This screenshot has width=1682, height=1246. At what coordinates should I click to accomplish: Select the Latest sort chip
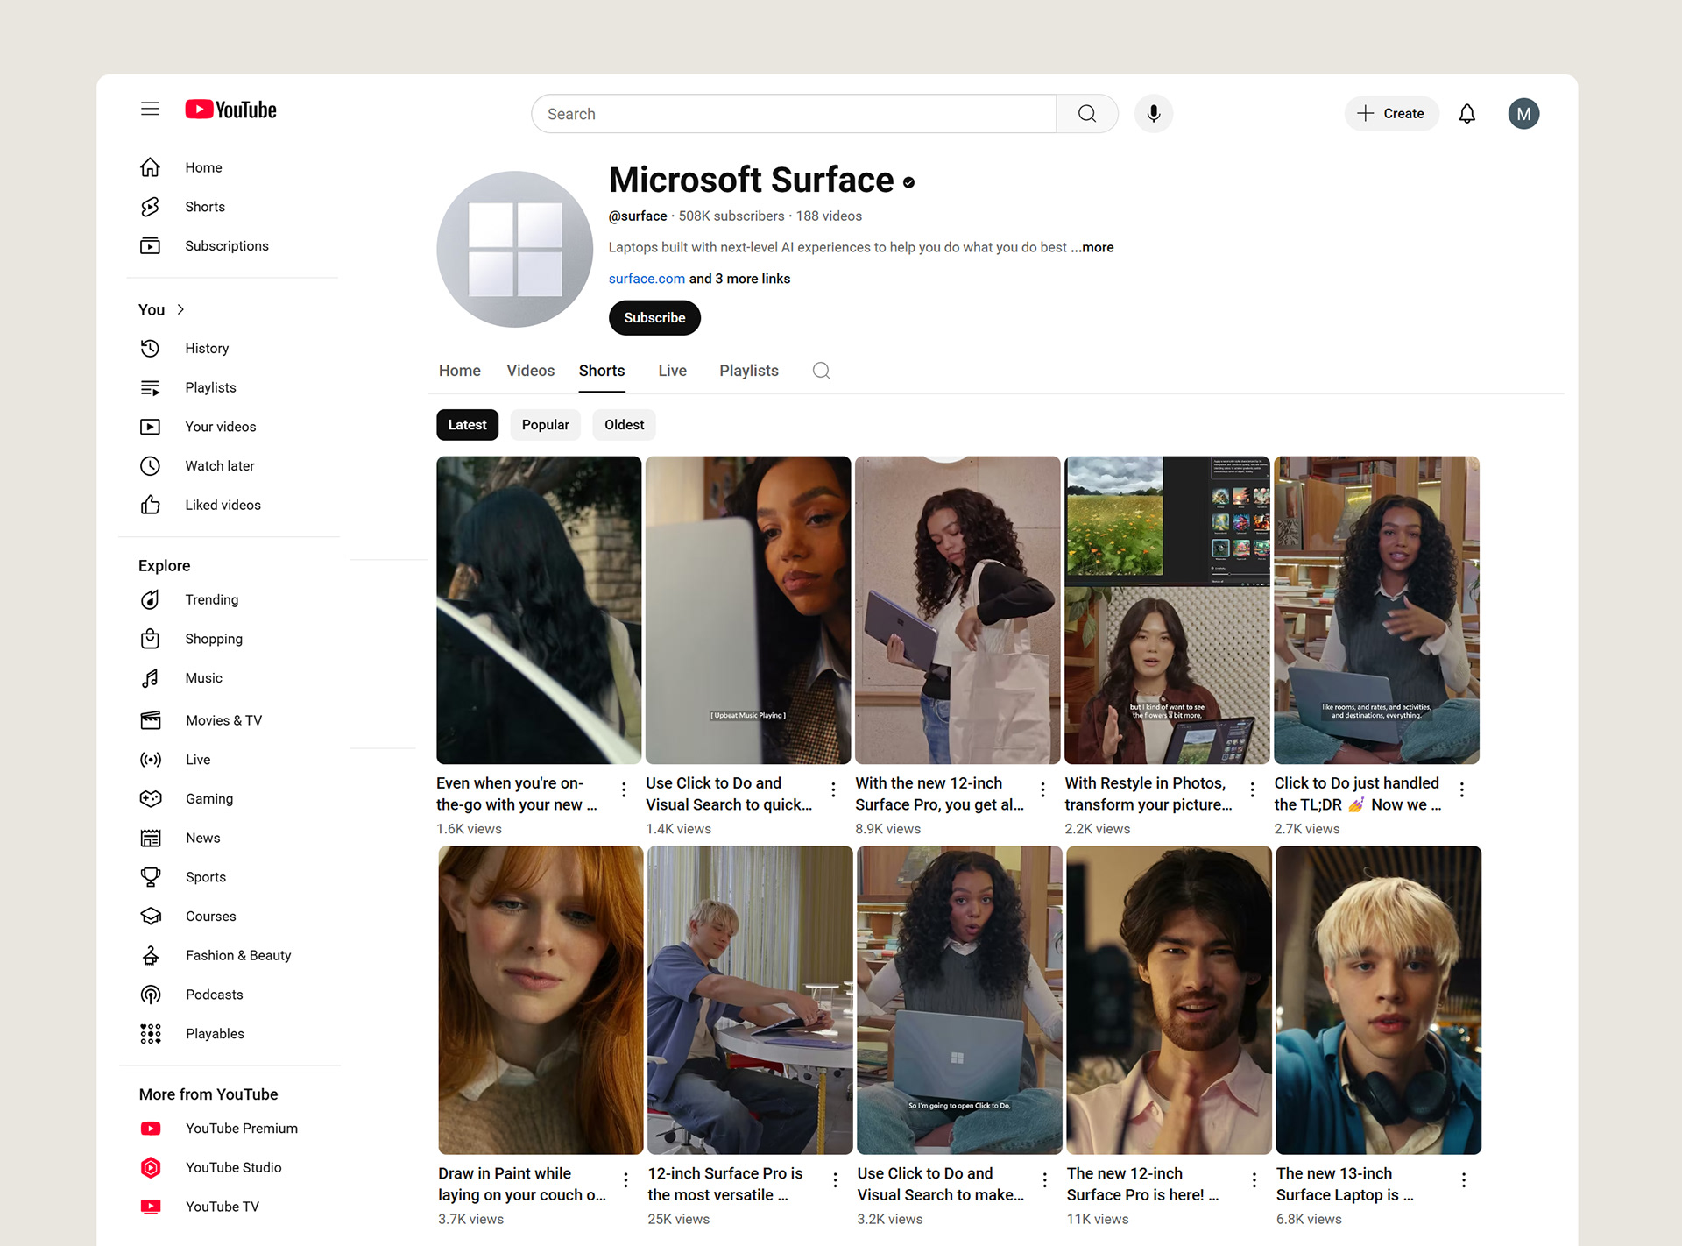[467, 425]
